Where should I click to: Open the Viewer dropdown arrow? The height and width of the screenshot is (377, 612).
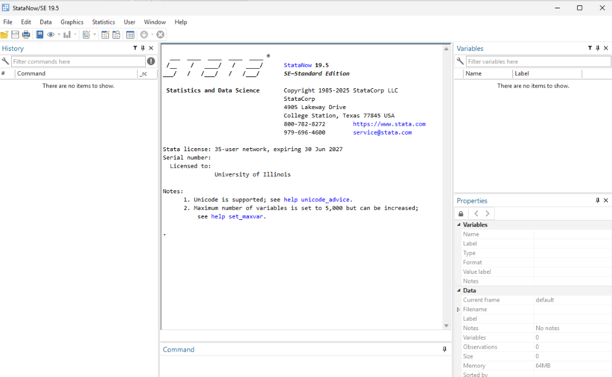point(59,35)
